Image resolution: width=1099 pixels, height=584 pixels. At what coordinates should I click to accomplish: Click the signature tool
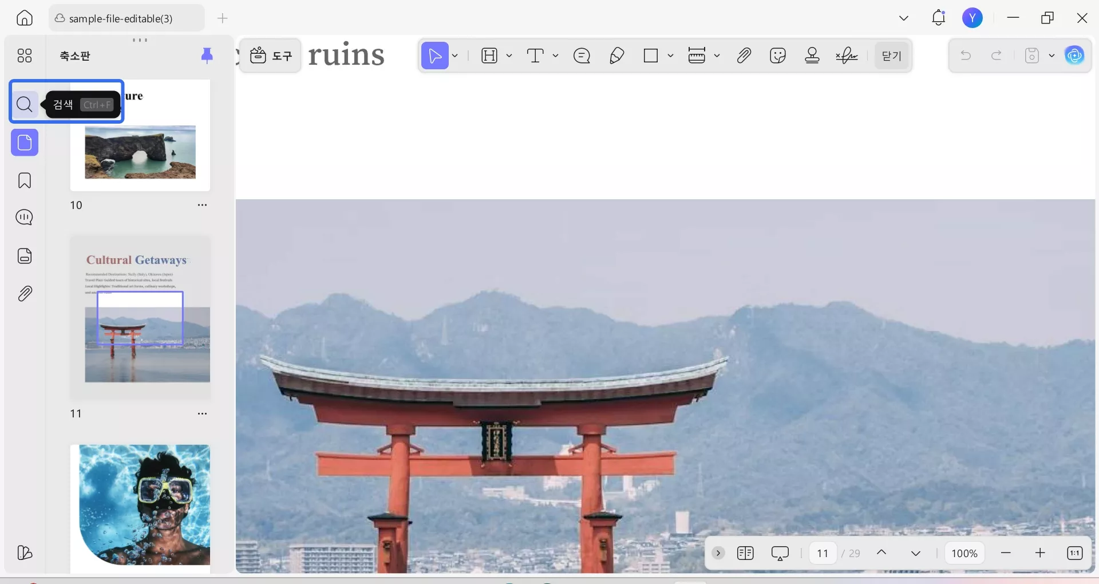(847, 56)
